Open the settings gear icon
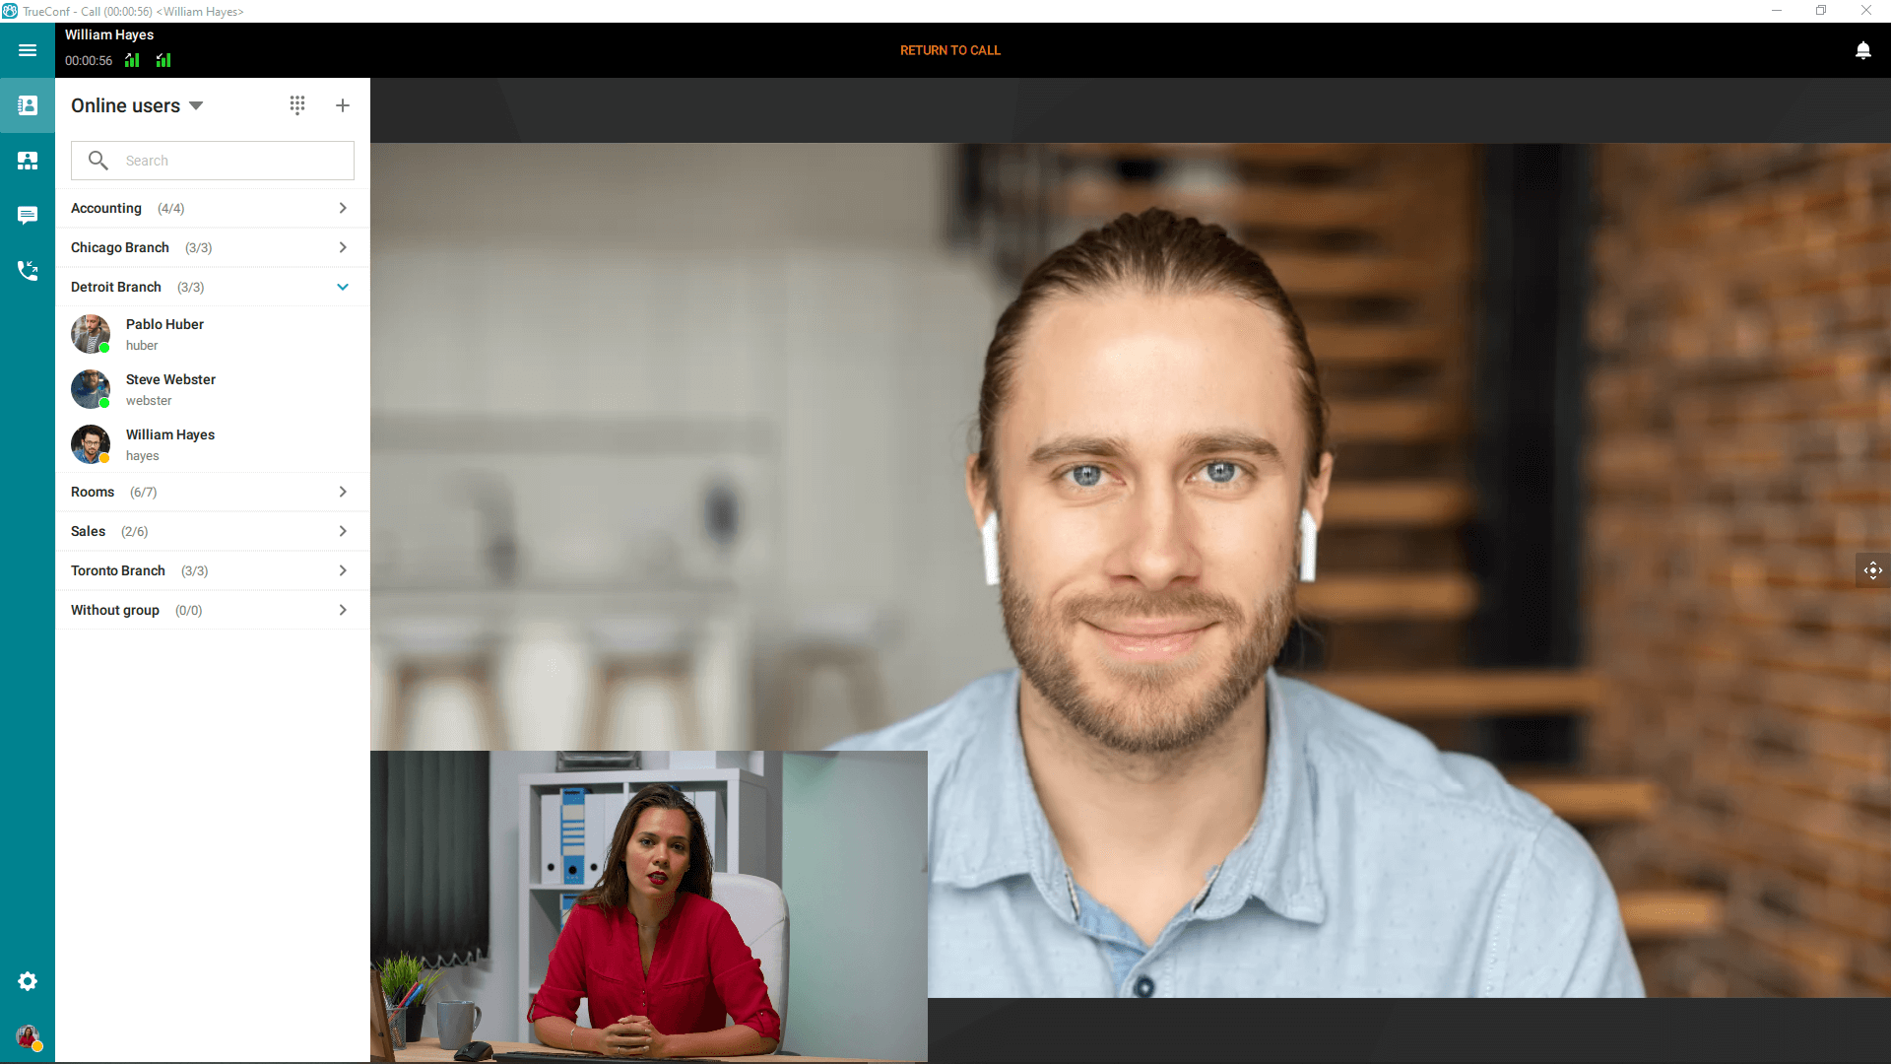The image size is (1891, 1064). (x=28, y=982)
